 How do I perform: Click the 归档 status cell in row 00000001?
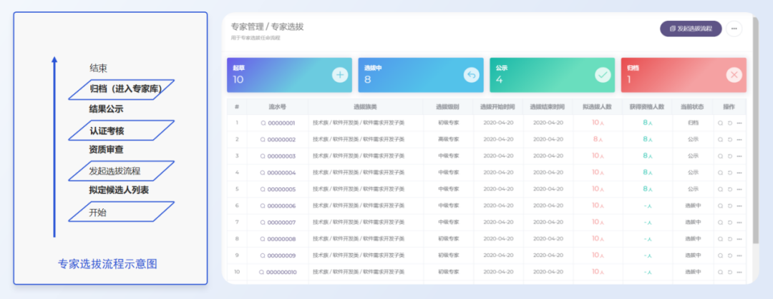pos(693,123)
